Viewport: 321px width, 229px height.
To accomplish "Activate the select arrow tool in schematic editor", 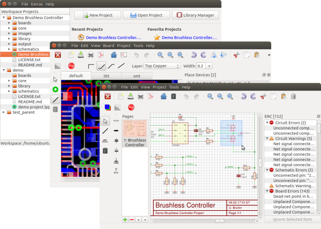I will 105,121.
